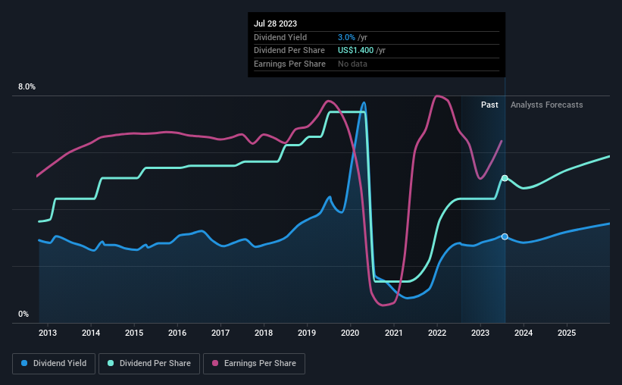This screenshot has height=385, width=622.
Task: Click the 2015 x-axis label
Action: [134, 333]
